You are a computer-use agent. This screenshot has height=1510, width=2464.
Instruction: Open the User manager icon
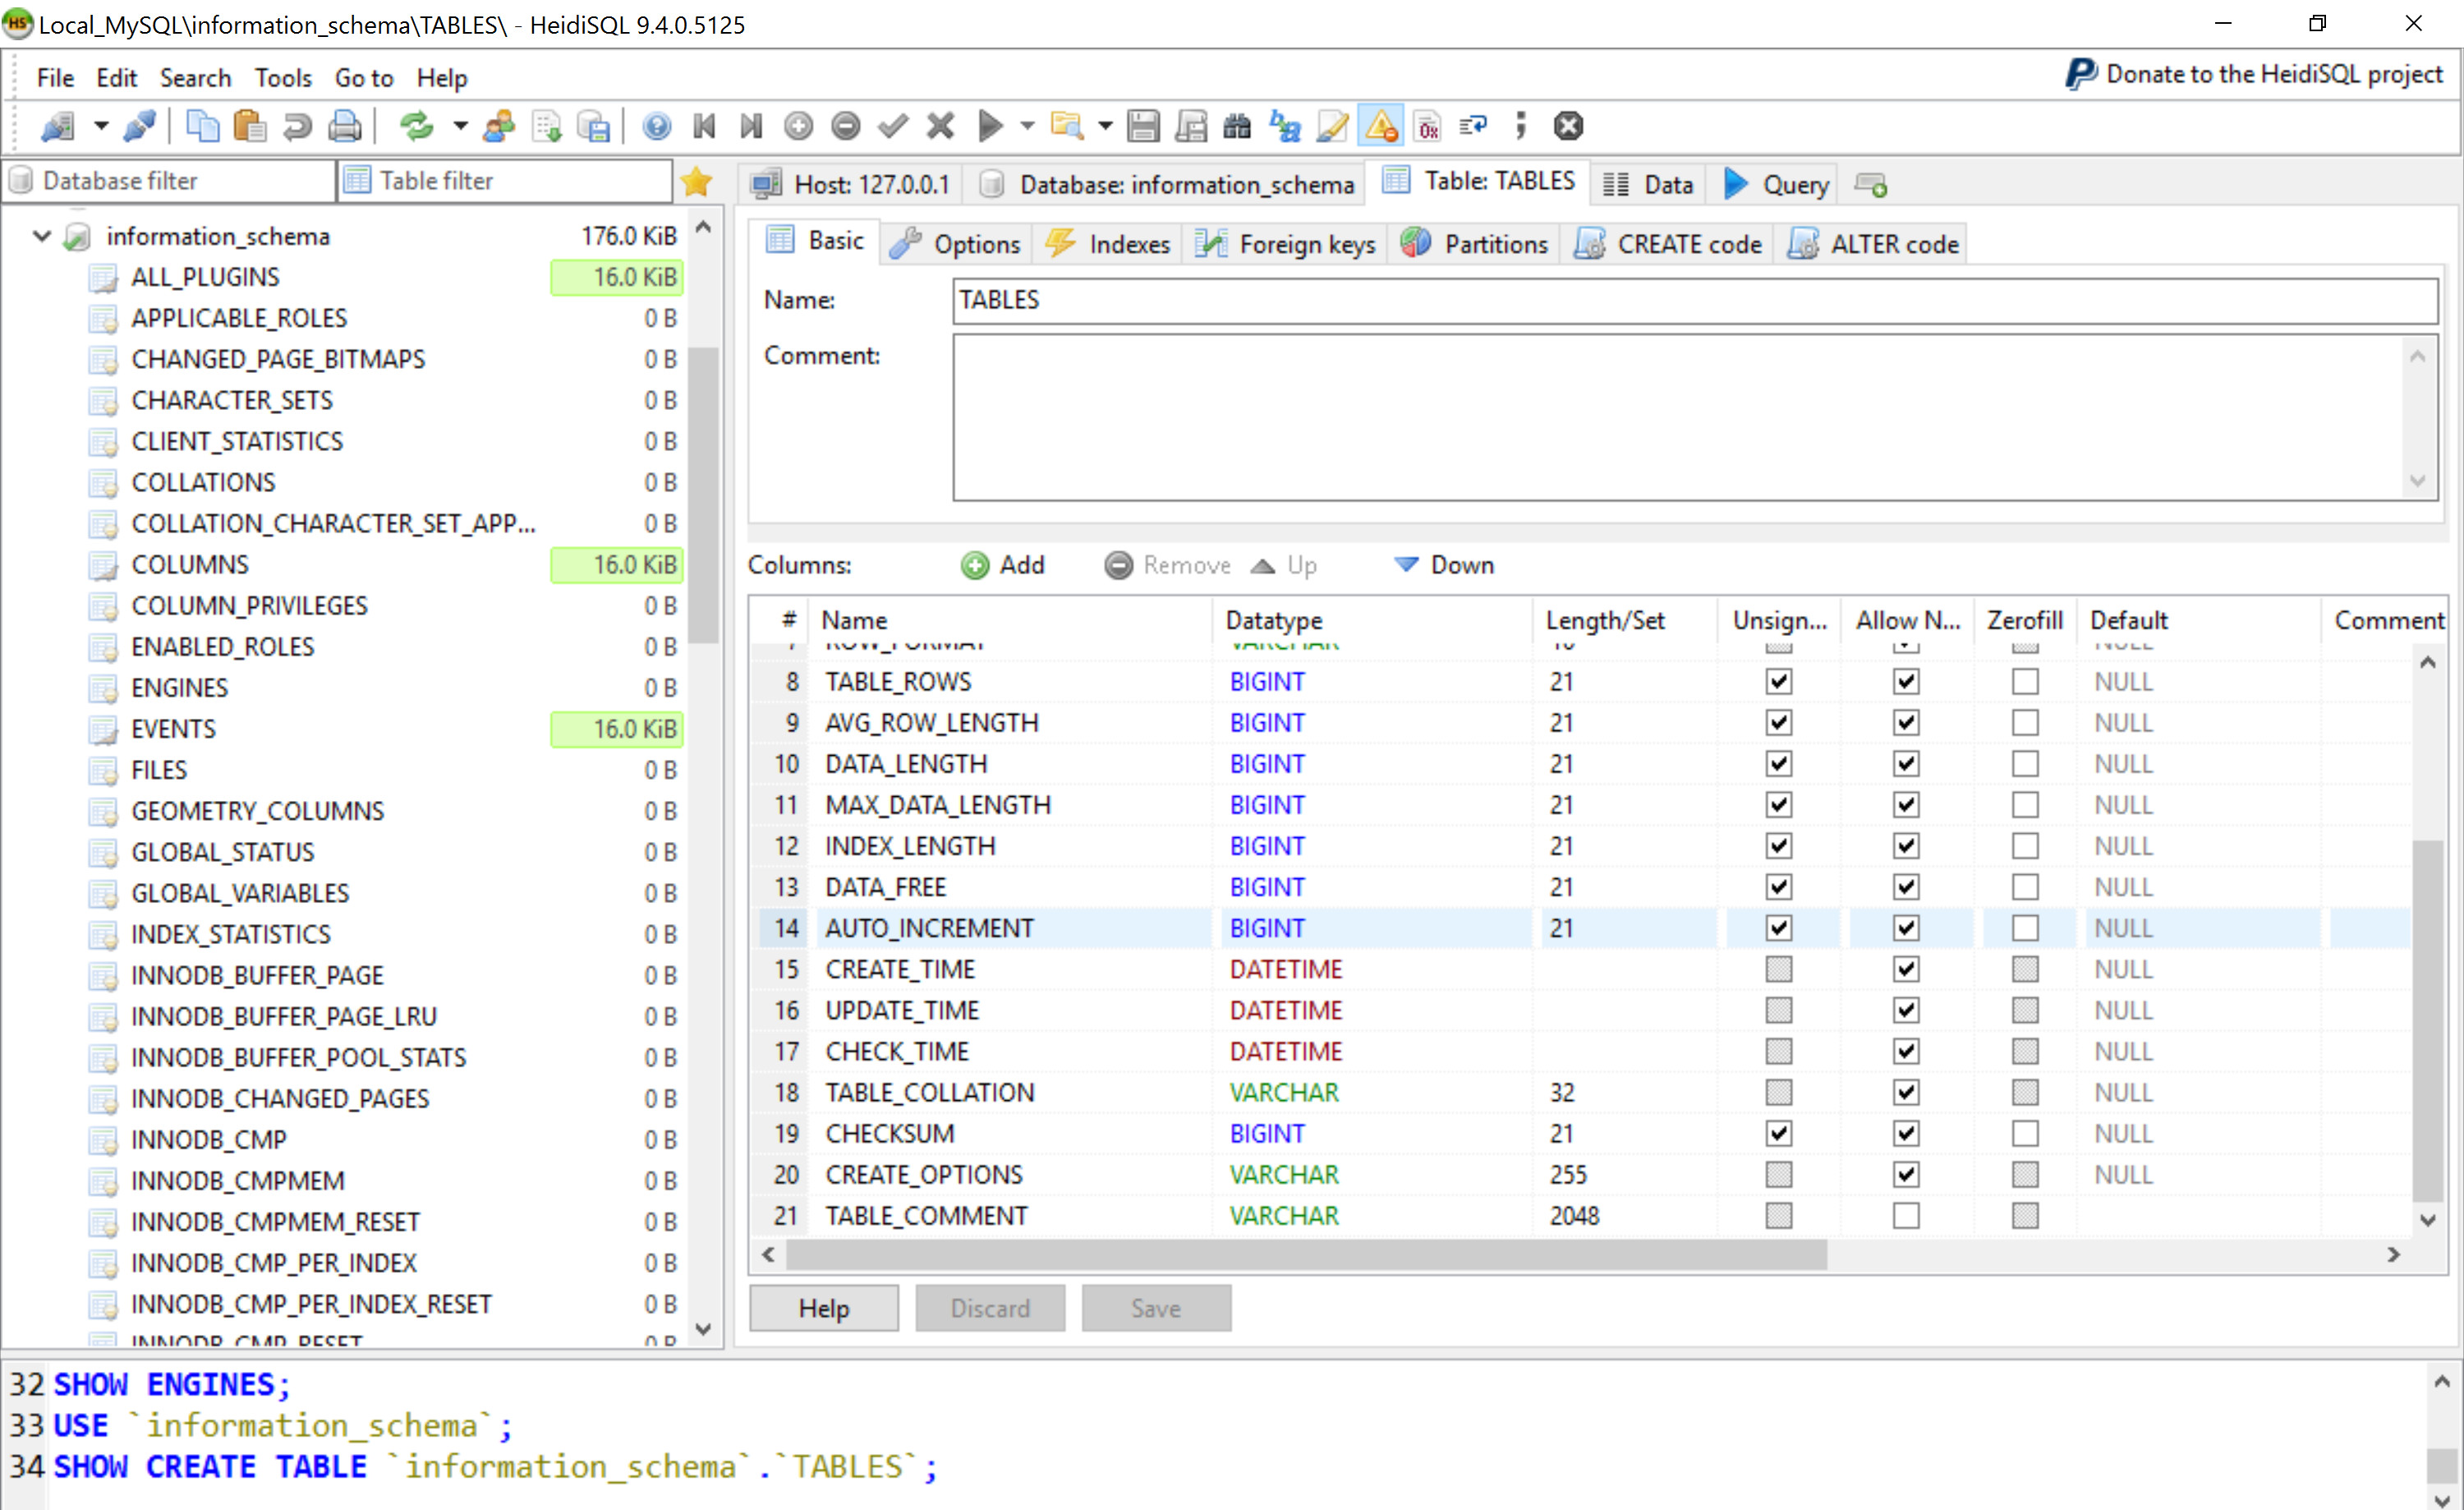click(498, 126)
